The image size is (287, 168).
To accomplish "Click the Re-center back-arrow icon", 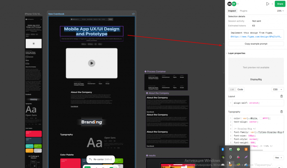I will point(90,159).
